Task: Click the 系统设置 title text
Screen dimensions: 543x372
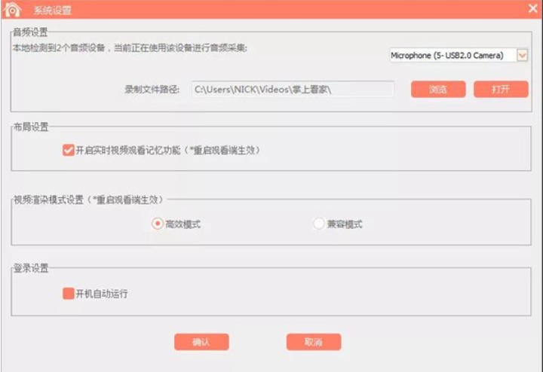Action: 52,11
